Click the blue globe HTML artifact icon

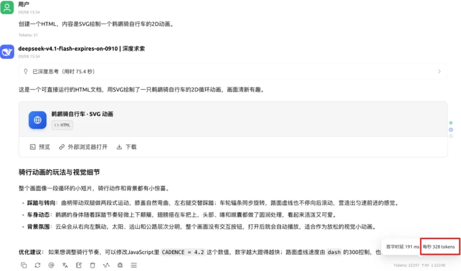[x=37, y=120]
